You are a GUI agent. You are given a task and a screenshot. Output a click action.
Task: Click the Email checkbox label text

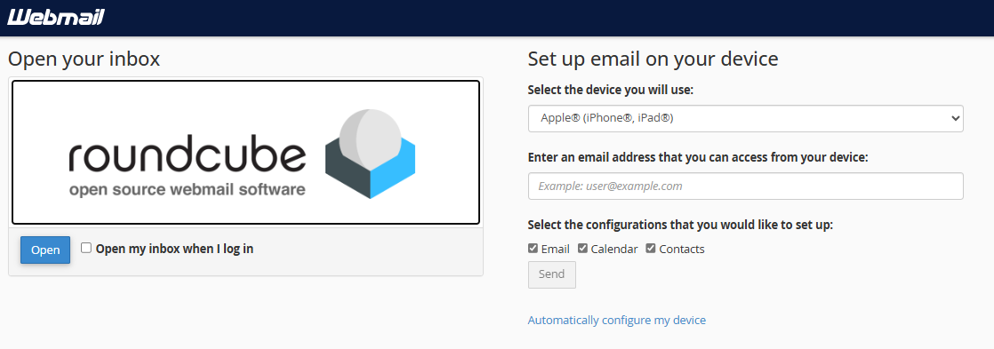[556, 249]
